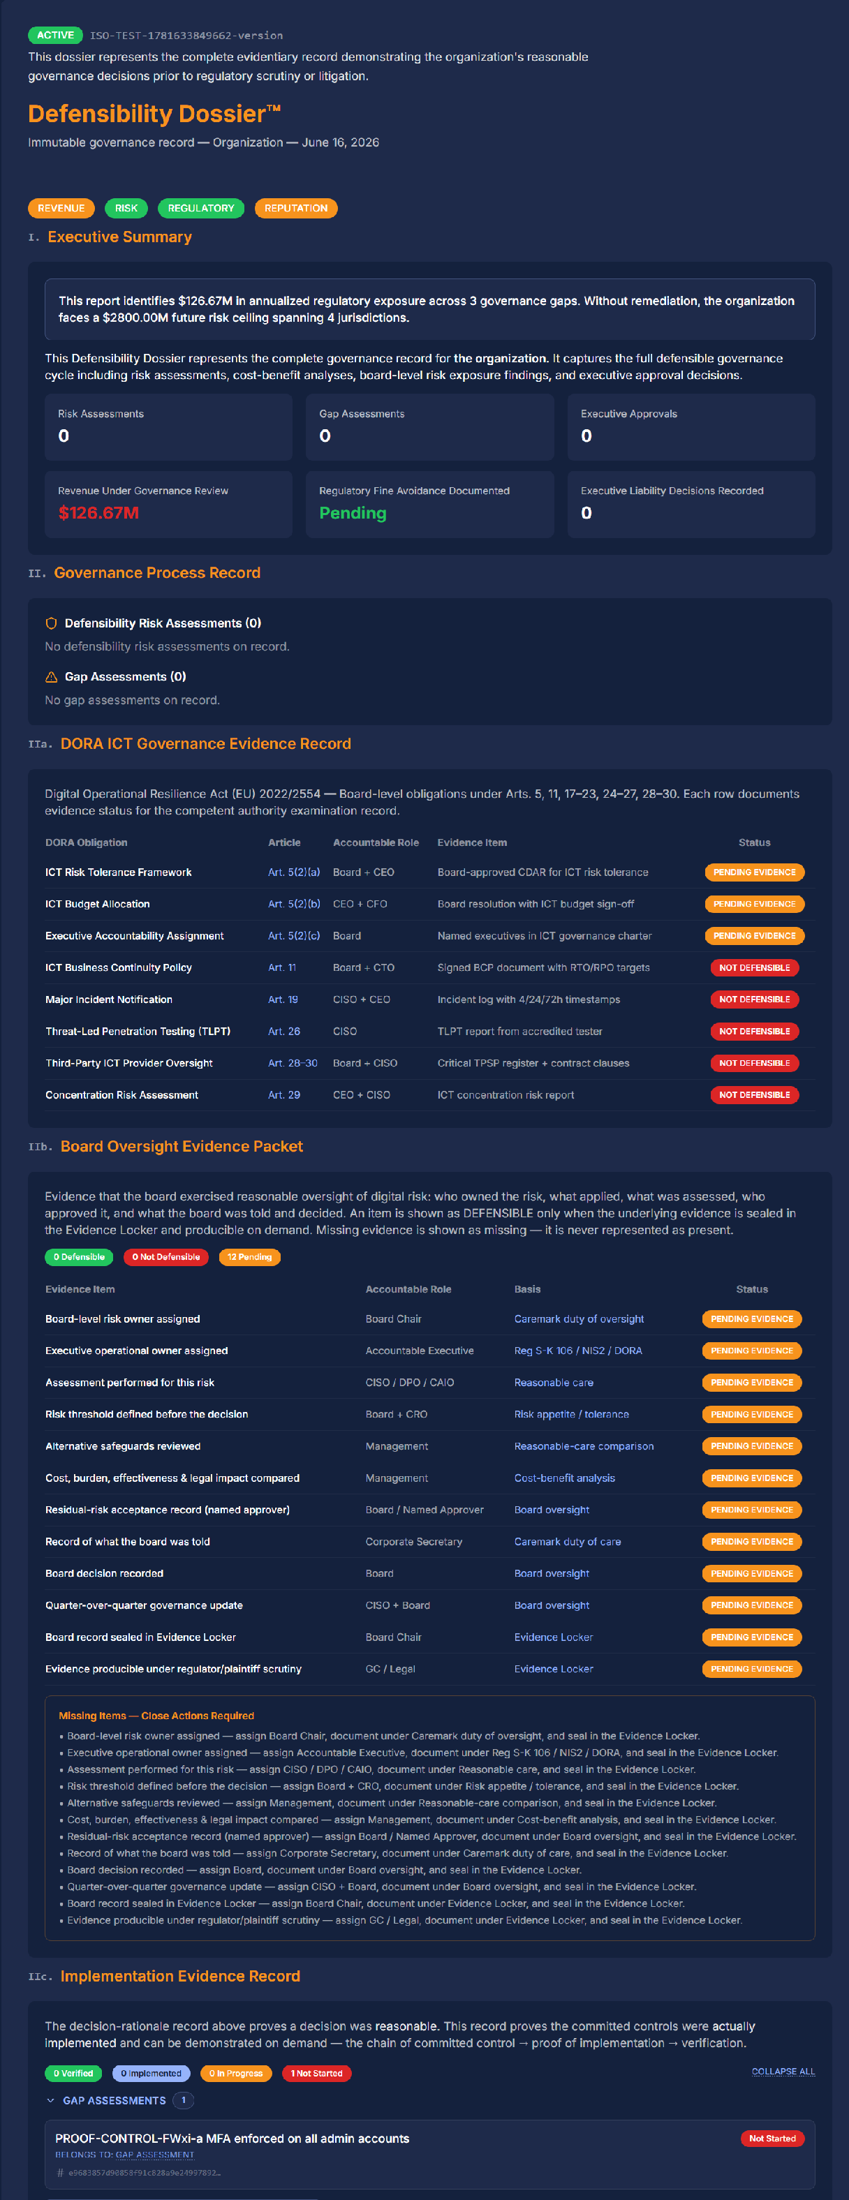Click the ISO-TEST-1781633849662-version identifier
Image resolution: width=849 pixels, height=2200 pixels.
186,36
